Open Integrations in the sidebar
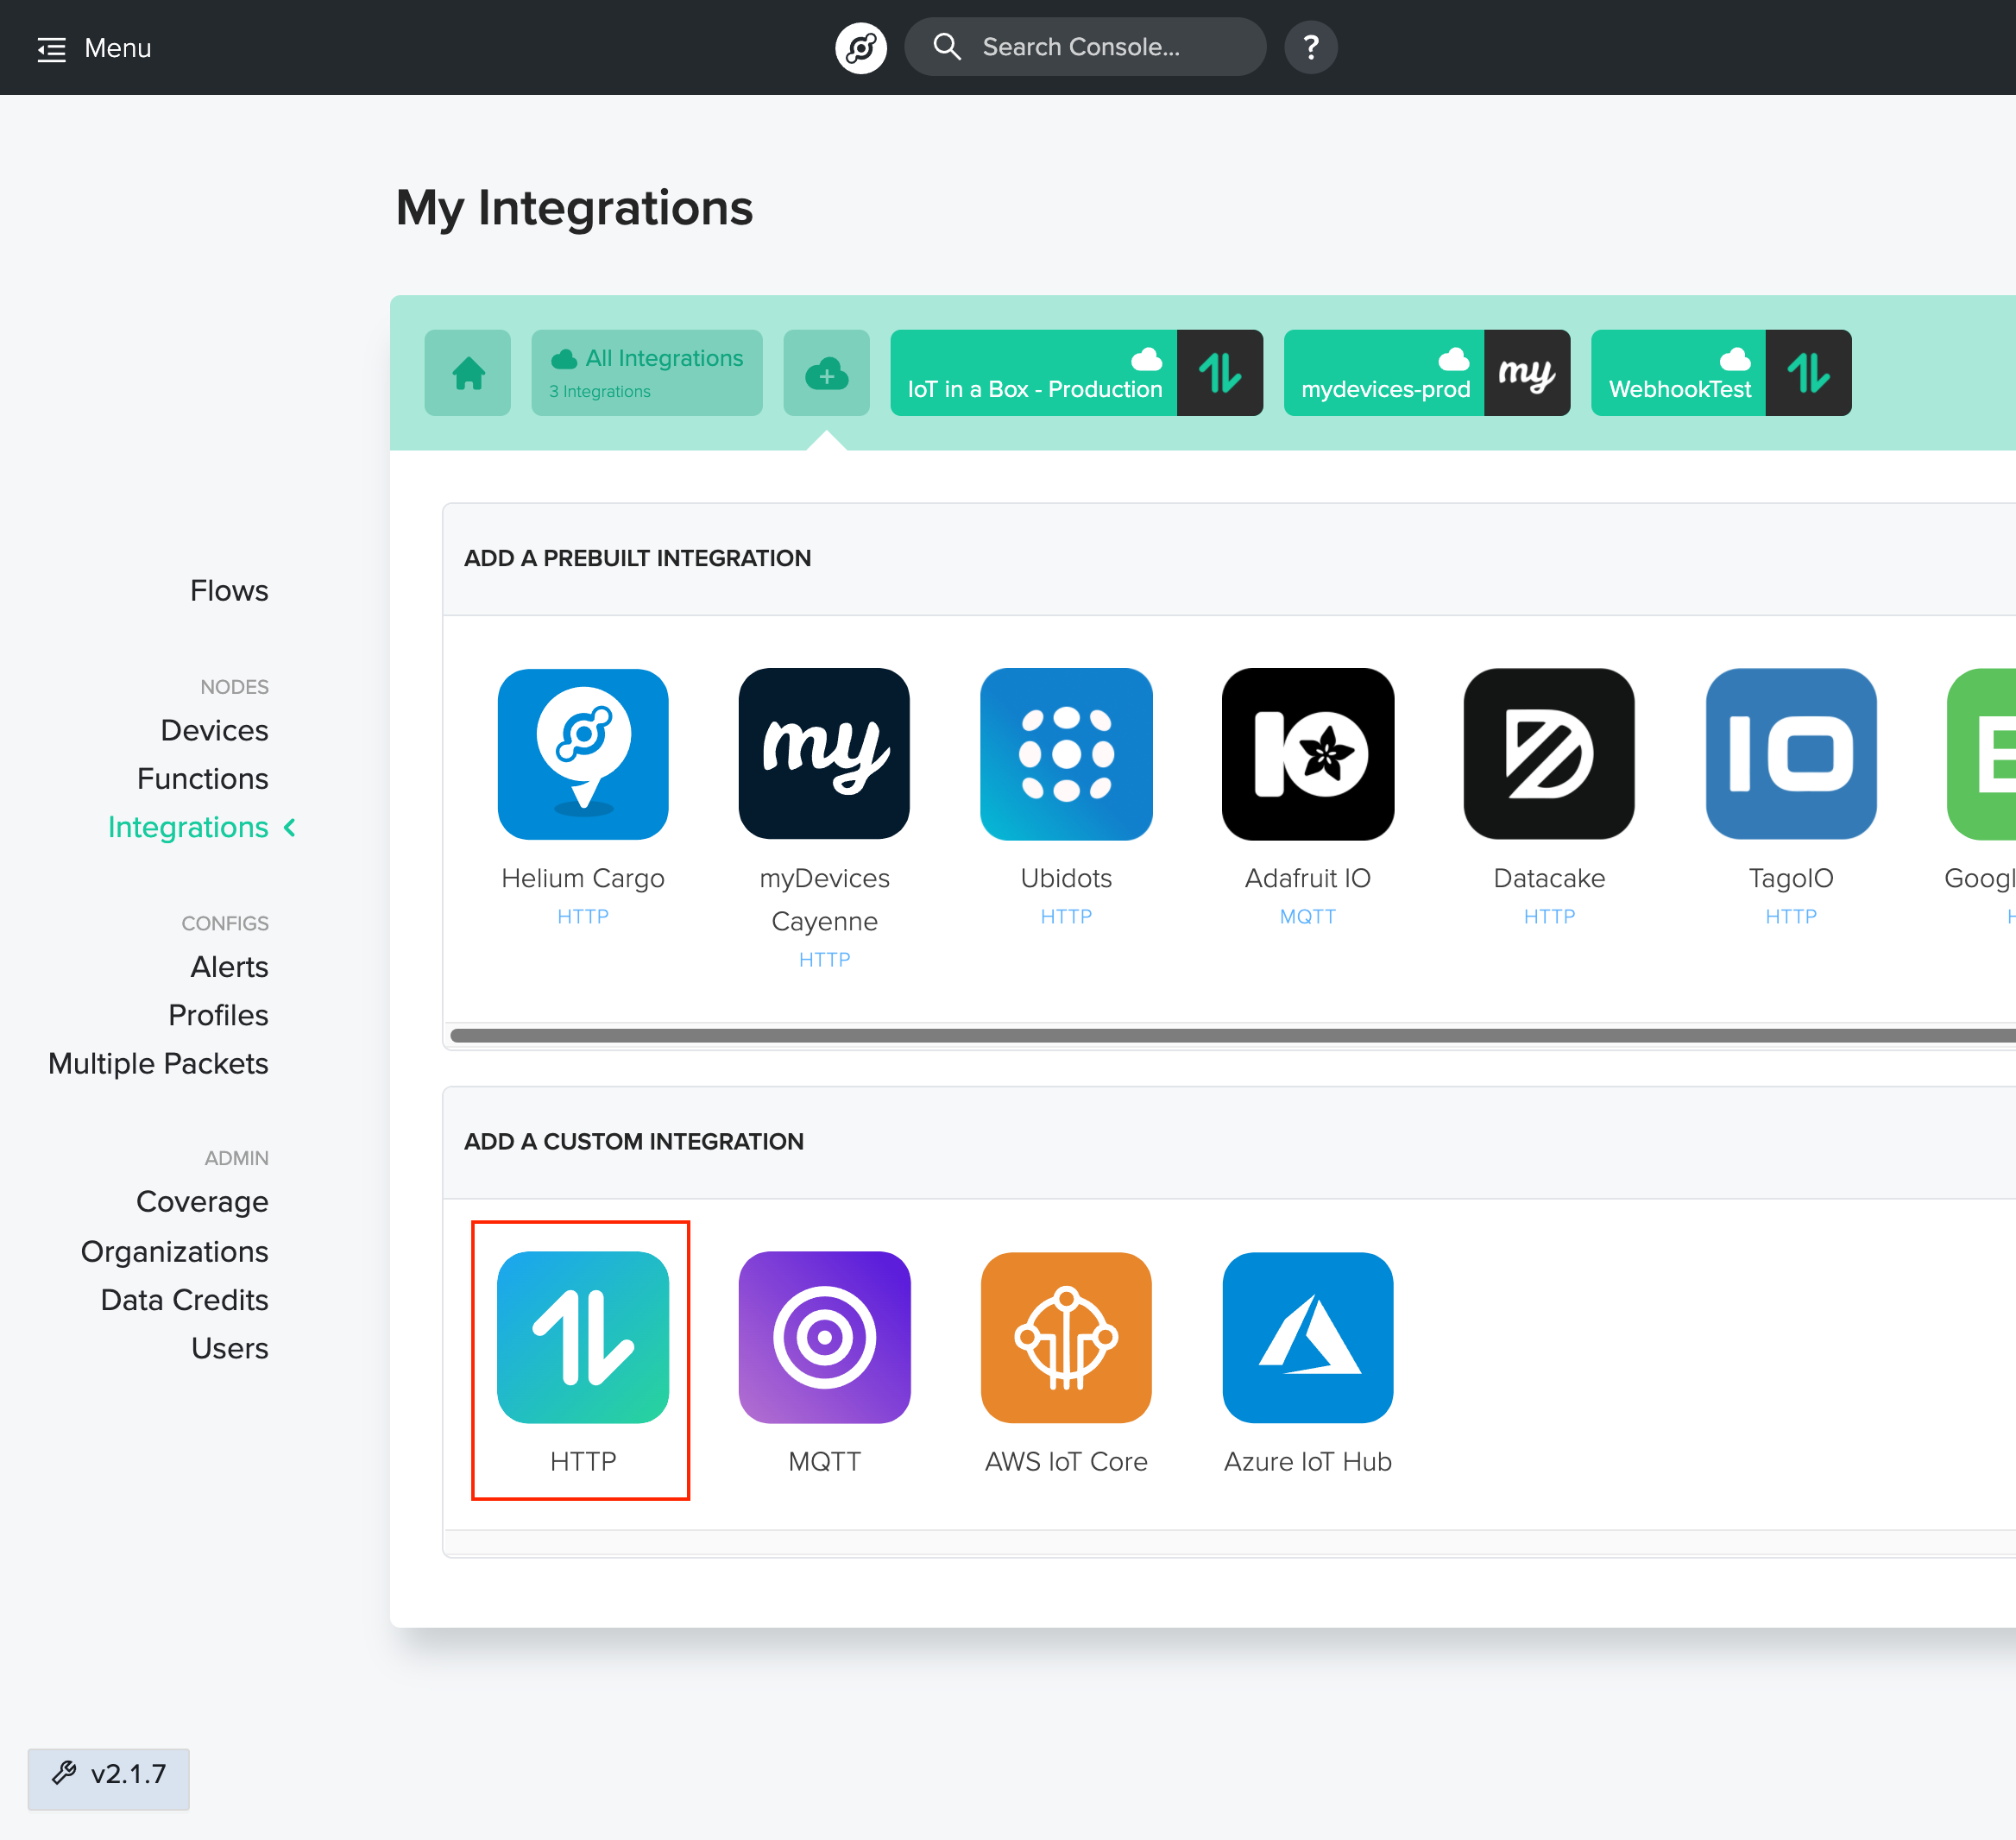Image resolution: width=2016 pixels, height=1840 pixels. point(188,828)
